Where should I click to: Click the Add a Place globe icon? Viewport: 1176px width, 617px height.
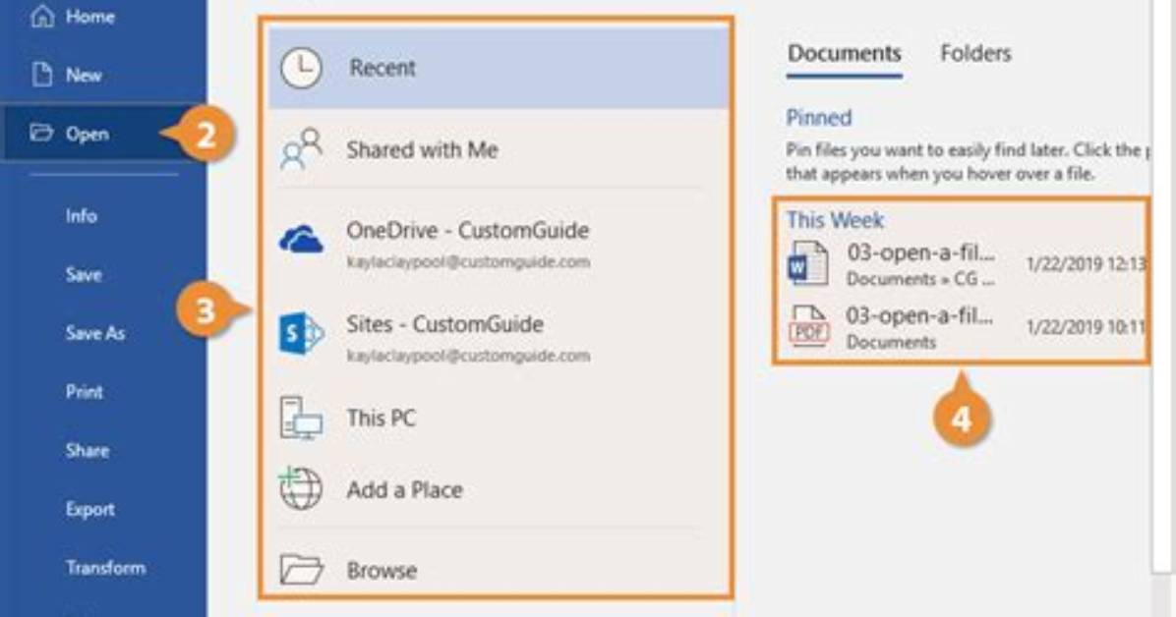click(x=301, y=488)
